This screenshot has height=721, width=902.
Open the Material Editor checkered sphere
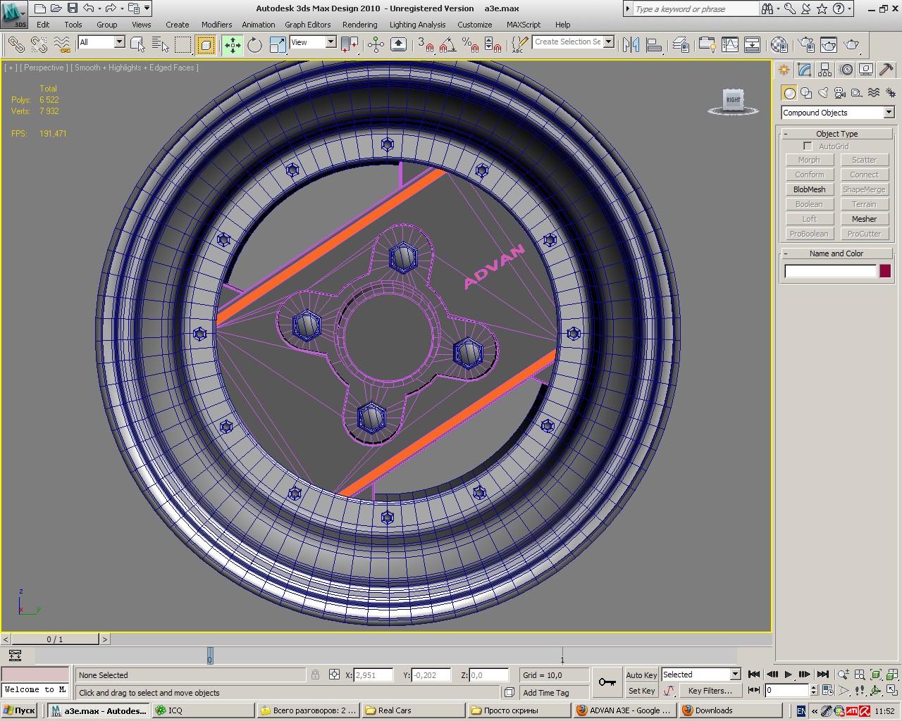[x=779, y=45]
